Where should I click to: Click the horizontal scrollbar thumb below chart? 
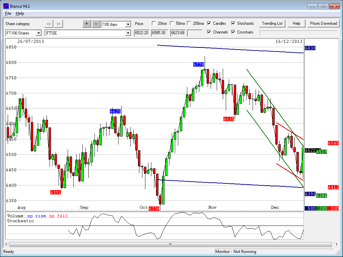[x=170, y=244]
